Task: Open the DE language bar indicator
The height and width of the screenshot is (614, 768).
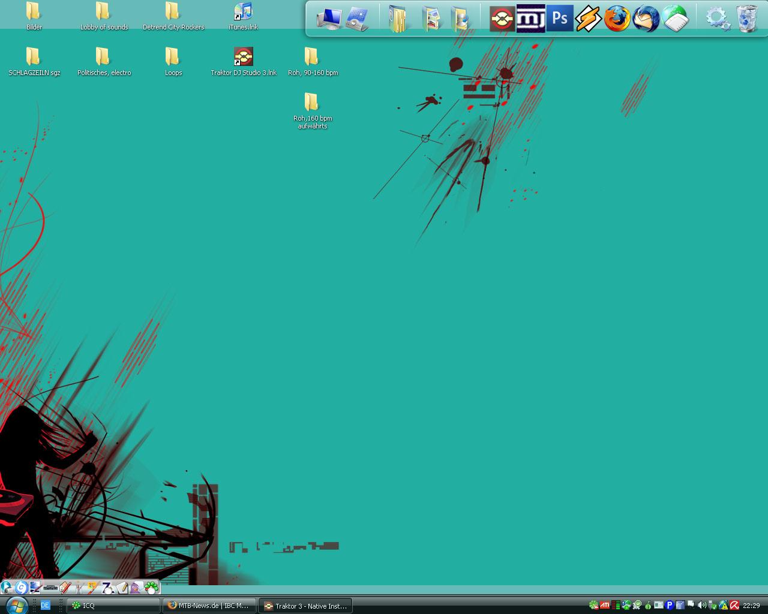Action: 45,605
